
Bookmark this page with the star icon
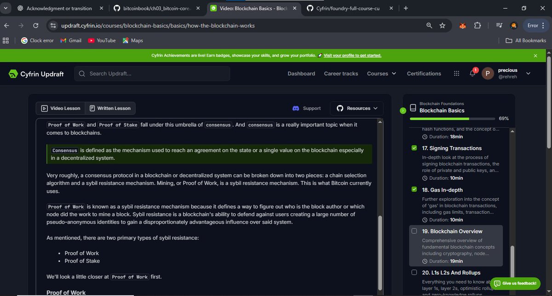(443, 26)
